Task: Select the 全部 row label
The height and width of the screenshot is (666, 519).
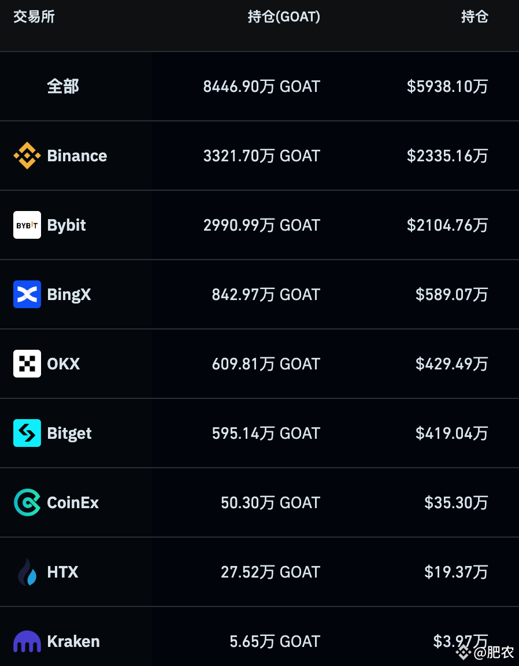Action: tap(62, 86)
